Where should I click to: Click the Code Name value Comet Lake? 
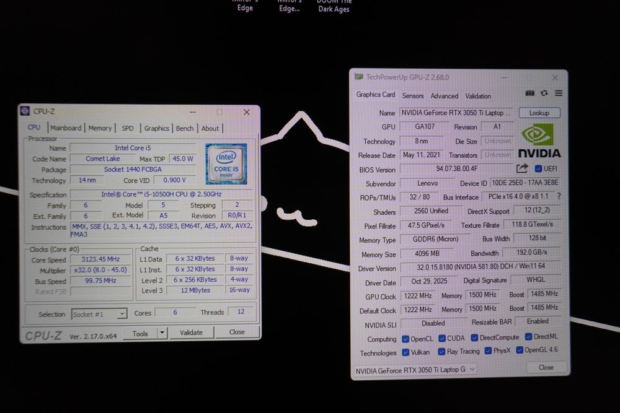coord(103,159)
